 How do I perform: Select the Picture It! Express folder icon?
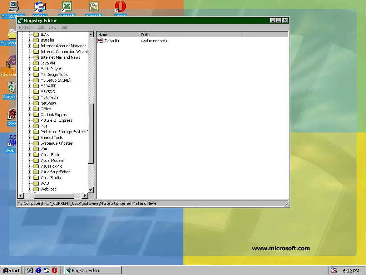pyautogui.click(x=36, y=120)
